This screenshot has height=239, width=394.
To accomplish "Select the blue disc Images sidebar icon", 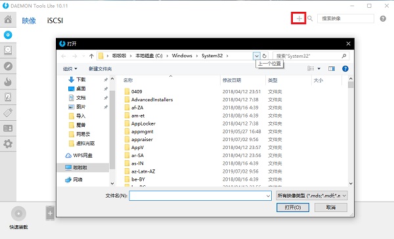I will coord(8,35).
